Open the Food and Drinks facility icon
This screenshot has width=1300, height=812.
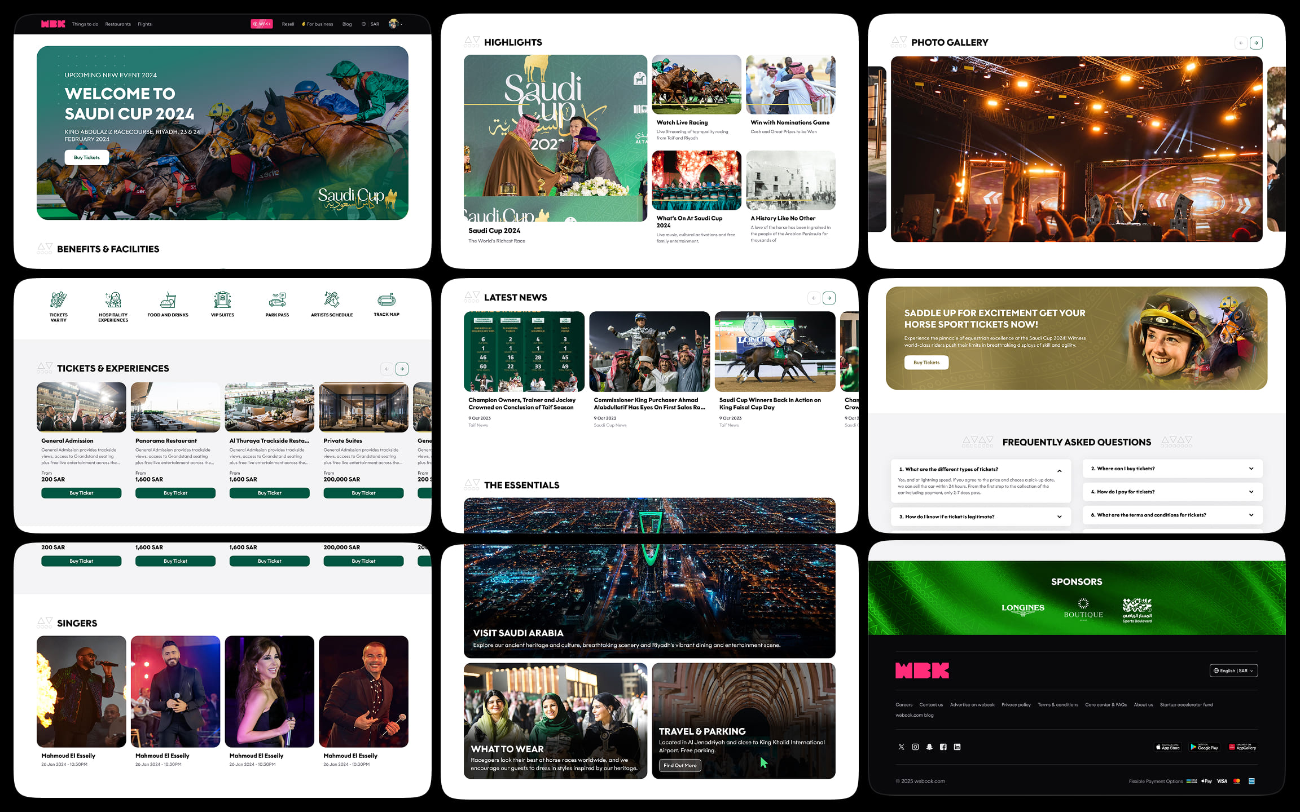168,301
